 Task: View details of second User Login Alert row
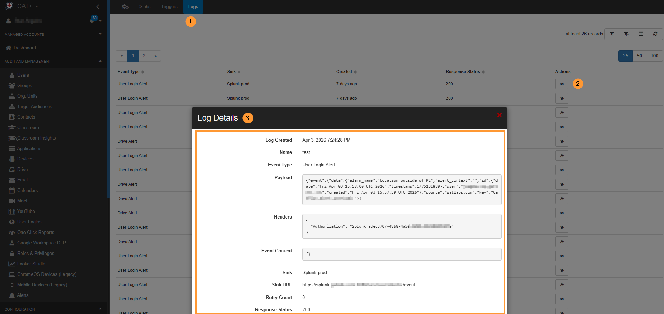(562, 98)
